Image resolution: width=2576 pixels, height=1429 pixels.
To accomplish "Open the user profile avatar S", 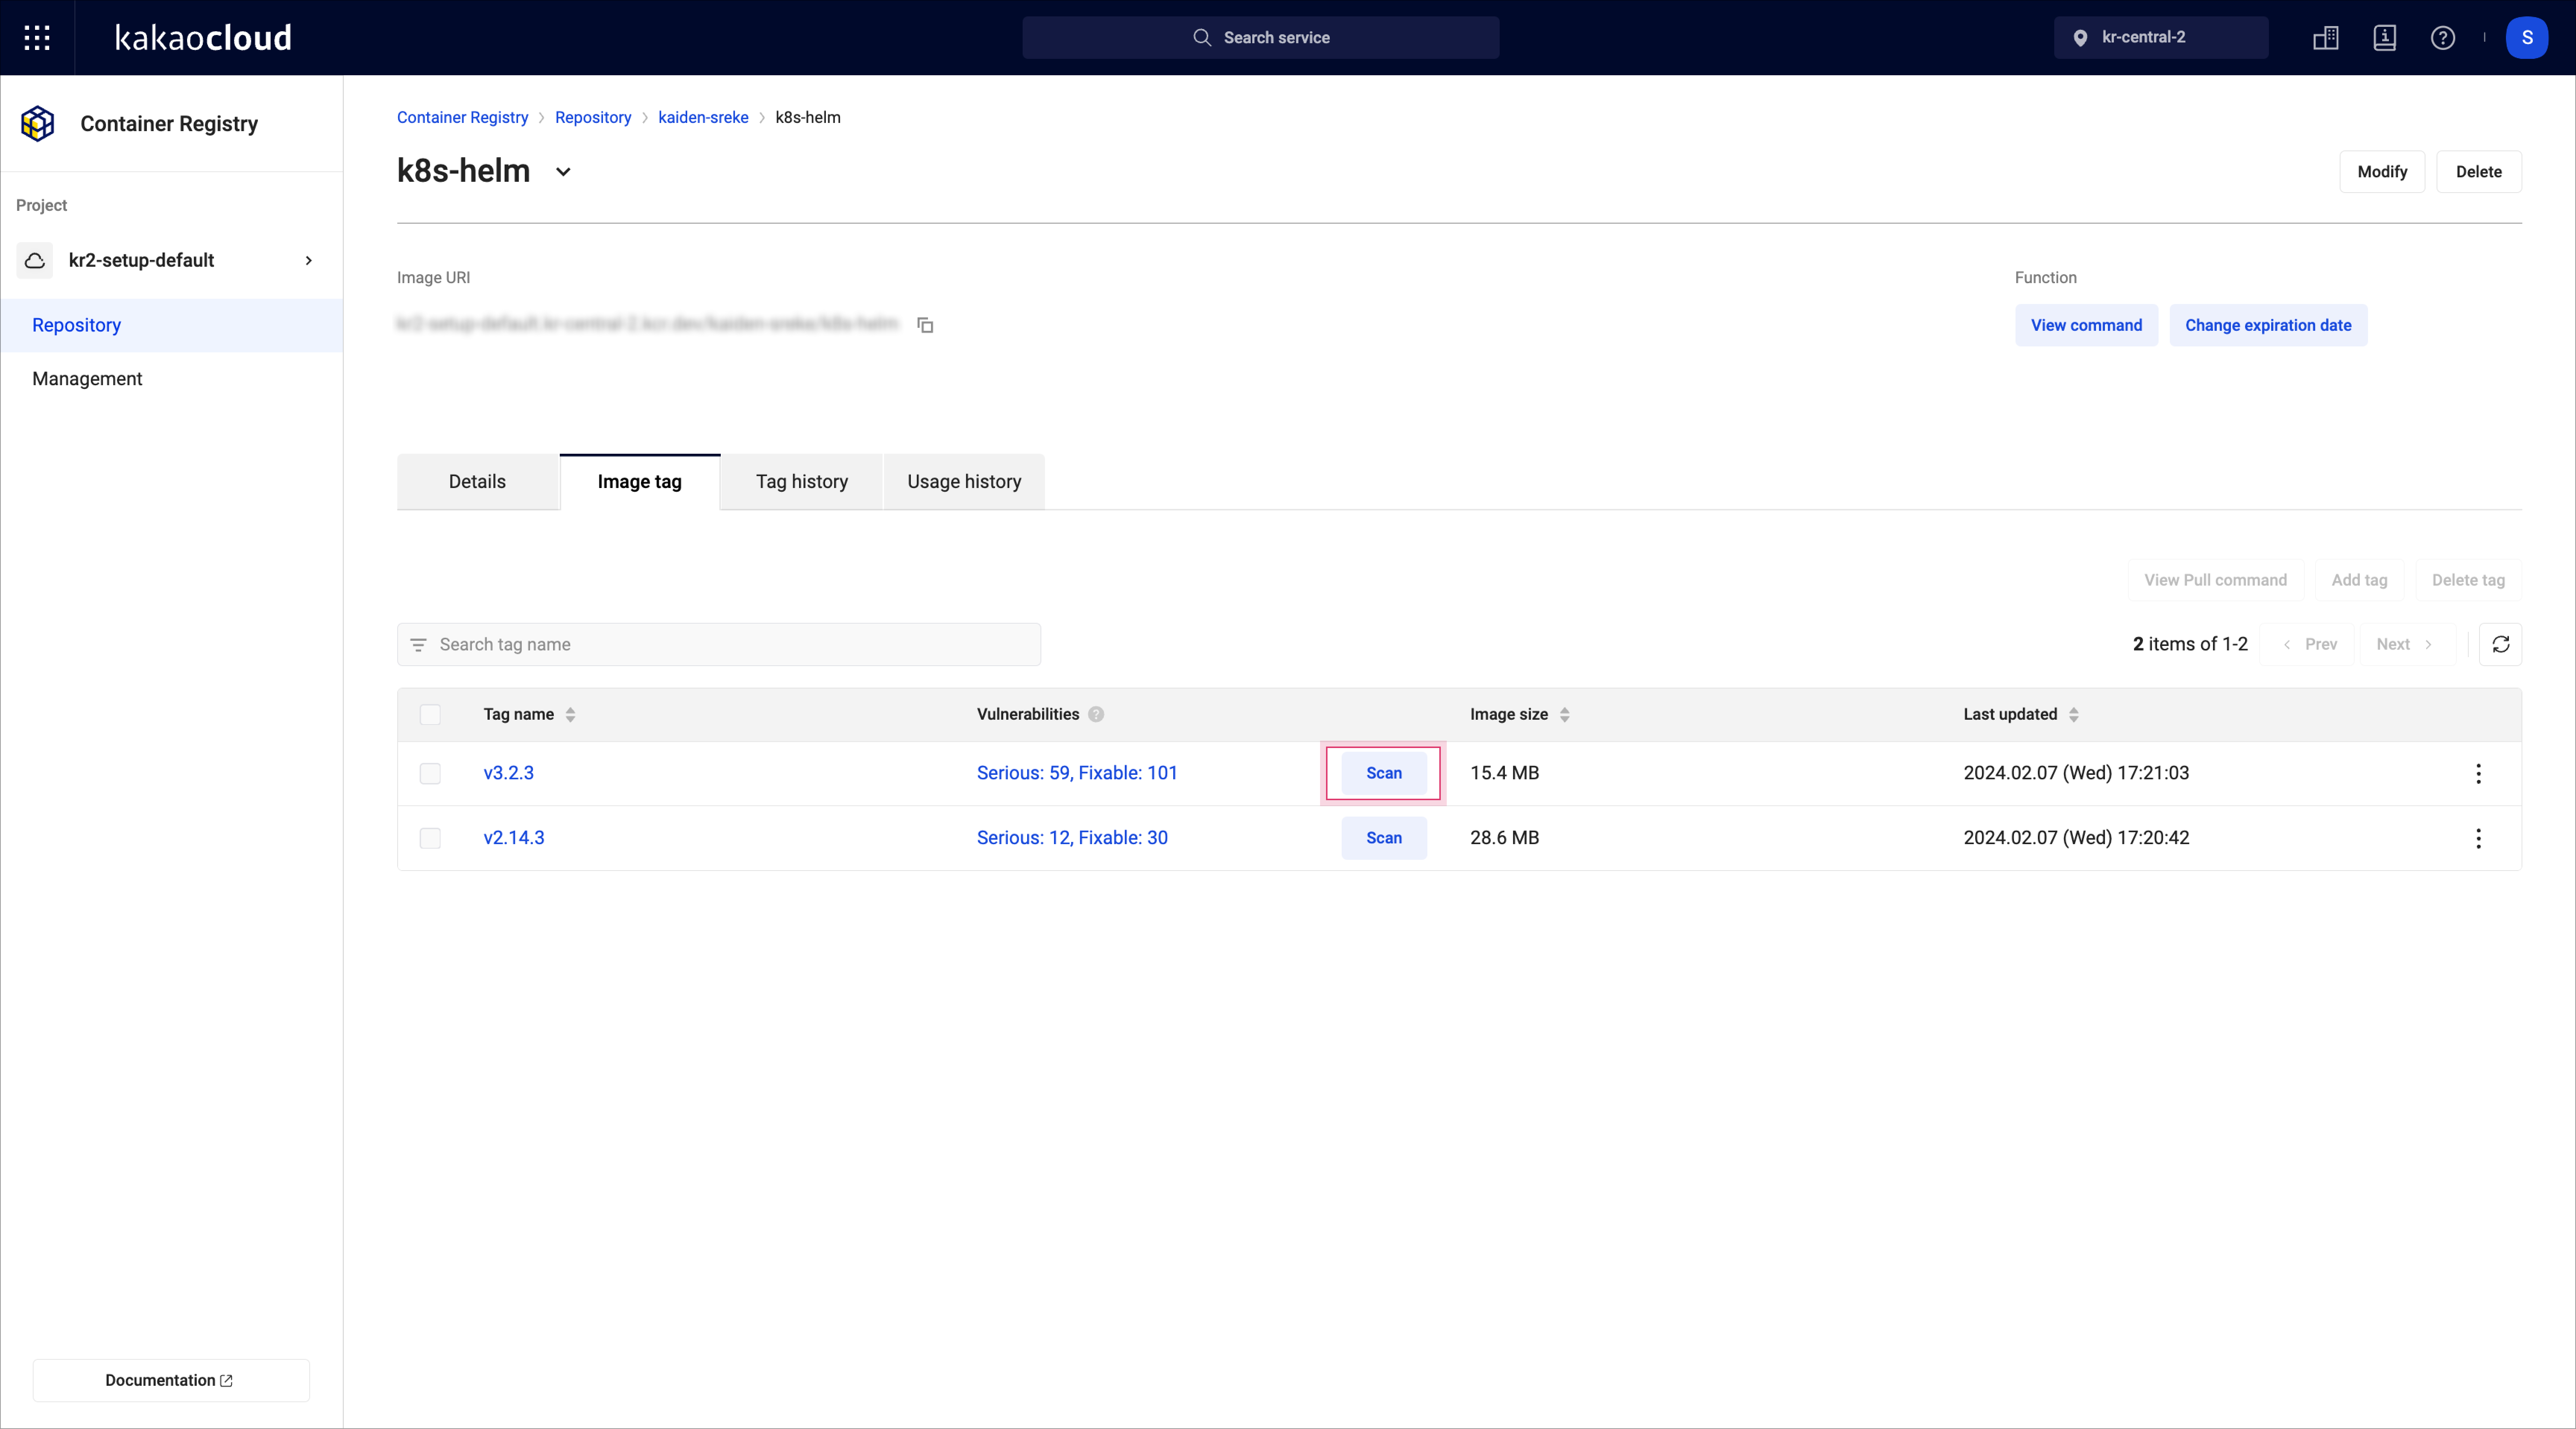I will (x=2527, y=38).
